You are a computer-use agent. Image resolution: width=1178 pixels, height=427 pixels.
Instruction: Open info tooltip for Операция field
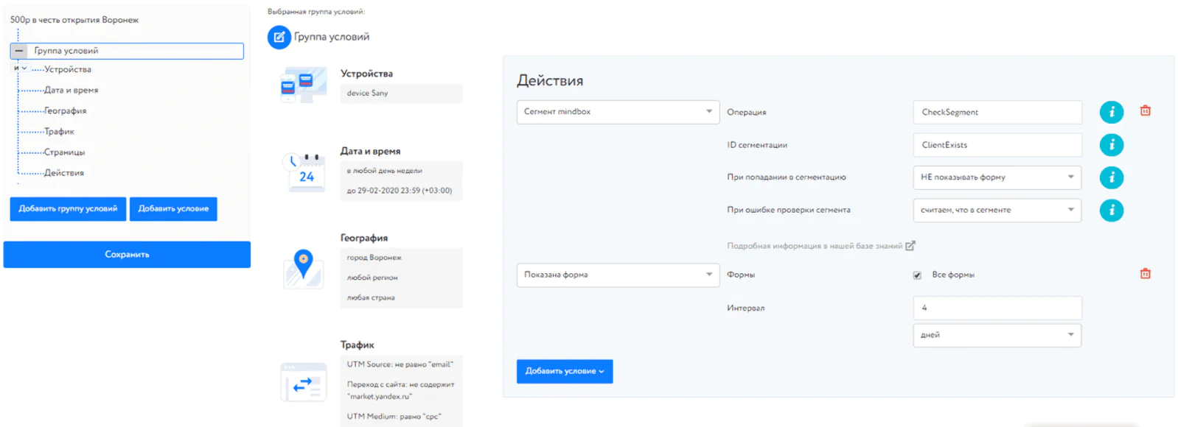(x=1111, y=112)
